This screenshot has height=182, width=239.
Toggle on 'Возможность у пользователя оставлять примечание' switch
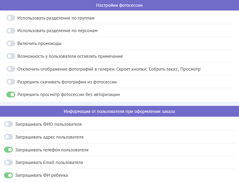coord(11,56)
